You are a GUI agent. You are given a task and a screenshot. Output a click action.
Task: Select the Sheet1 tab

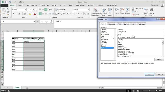[17, 88]
